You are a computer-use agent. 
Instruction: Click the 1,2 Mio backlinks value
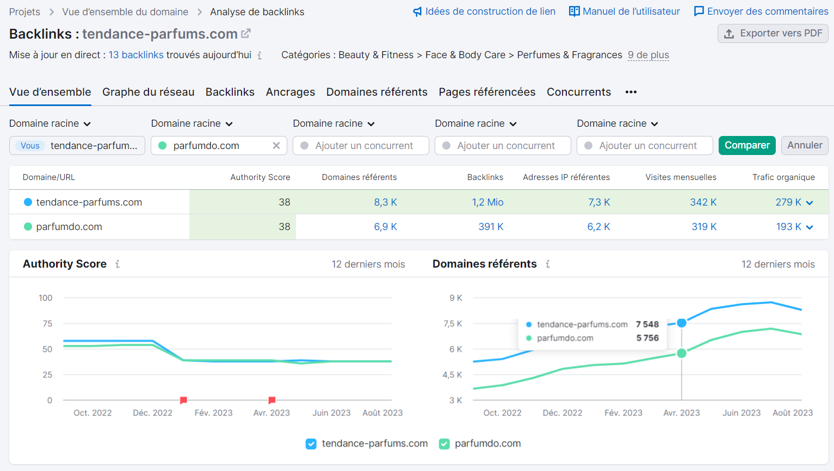[x=487, y=202]
